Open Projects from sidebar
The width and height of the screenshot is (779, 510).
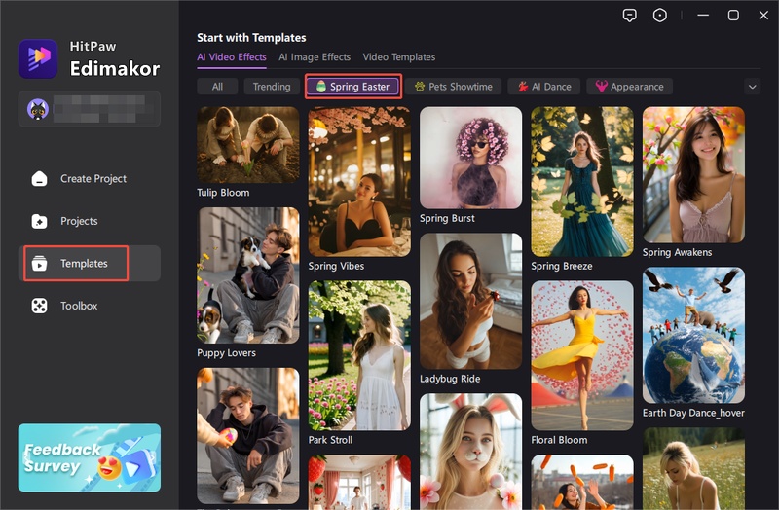(90, 221)
